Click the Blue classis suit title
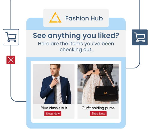 pos(54,108)
